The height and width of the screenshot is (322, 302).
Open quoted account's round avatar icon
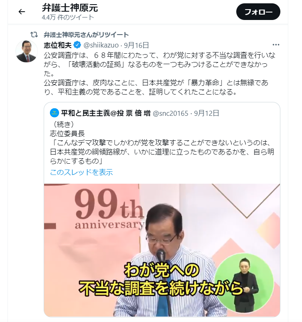tap(54, 113)
